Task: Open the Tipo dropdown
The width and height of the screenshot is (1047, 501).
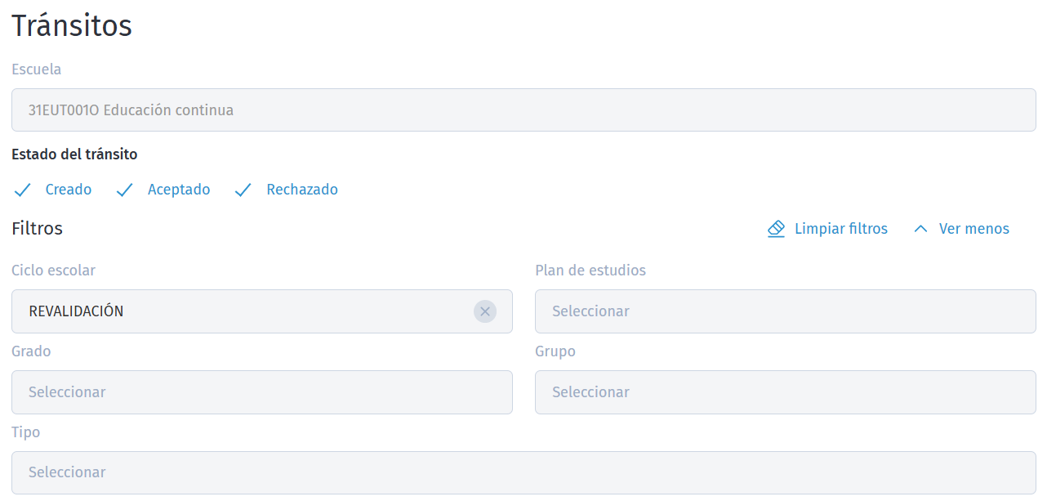Action: pos(523,472)
